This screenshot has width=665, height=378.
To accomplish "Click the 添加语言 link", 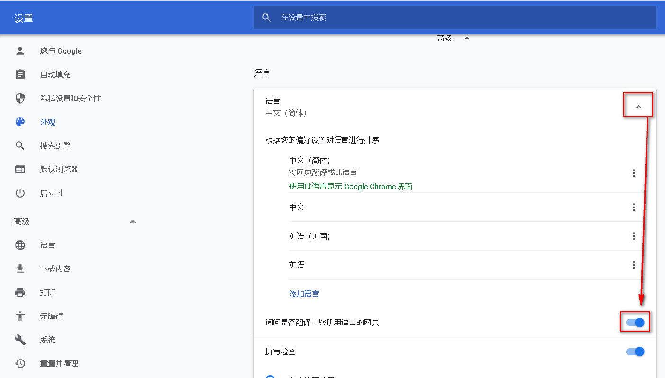I will (x=304, y=294).
